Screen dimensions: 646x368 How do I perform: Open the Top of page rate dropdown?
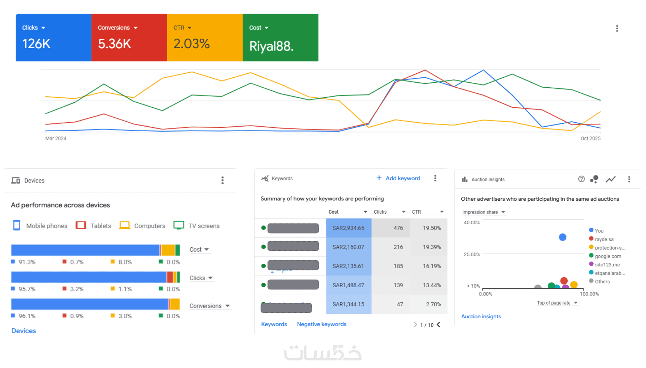pyautogui.click(x=557, y=303)
